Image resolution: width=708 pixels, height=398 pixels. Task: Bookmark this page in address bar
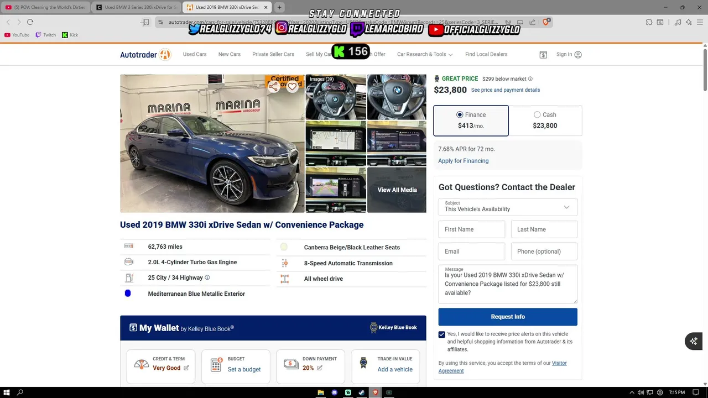[146, 22]
